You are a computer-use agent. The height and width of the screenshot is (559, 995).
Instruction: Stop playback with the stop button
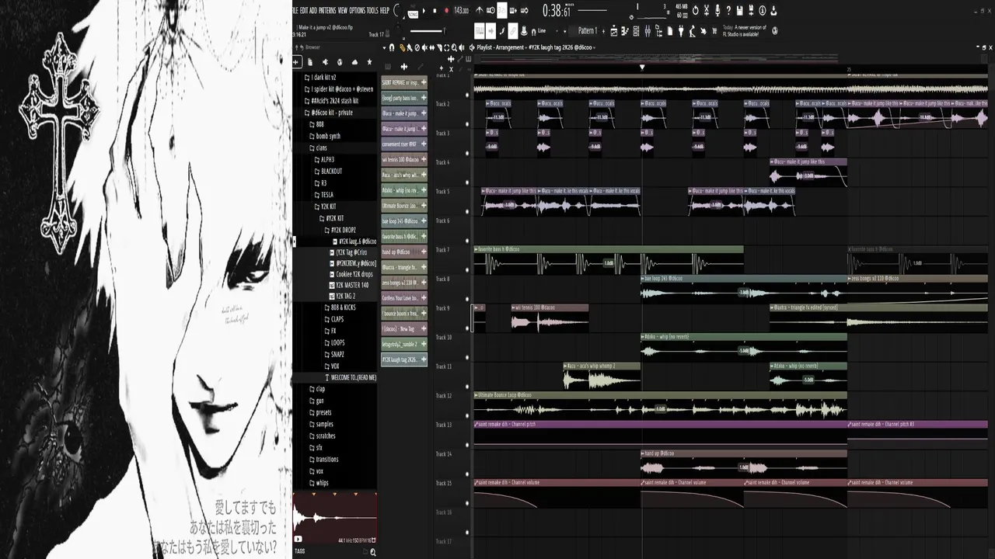click(x=435, y=11)
